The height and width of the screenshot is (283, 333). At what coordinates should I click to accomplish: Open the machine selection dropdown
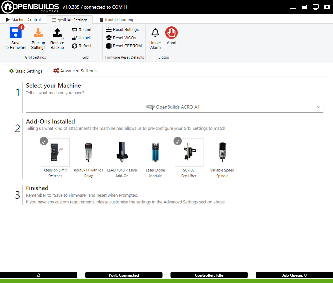174,107
